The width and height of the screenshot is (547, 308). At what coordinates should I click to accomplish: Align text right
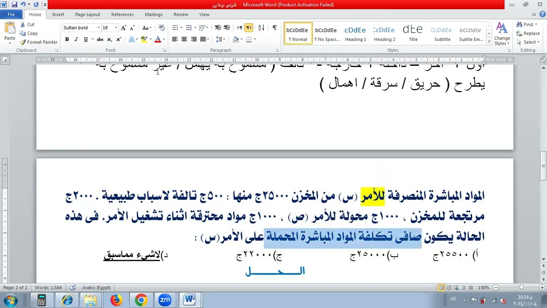point(194,39)
